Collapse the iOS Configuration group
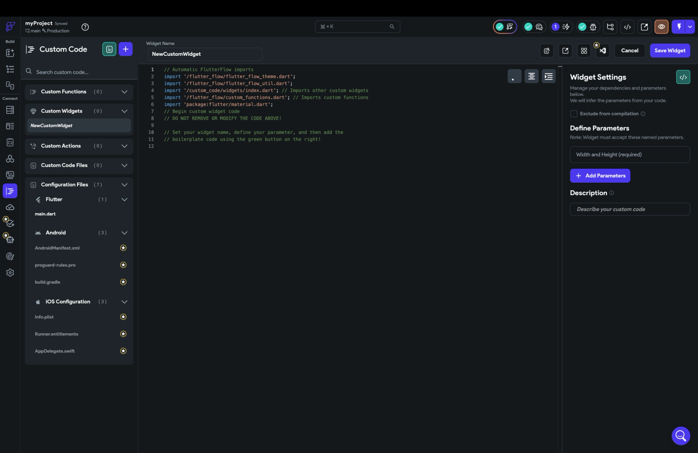The image size is (698, 453). coord(124,302)
